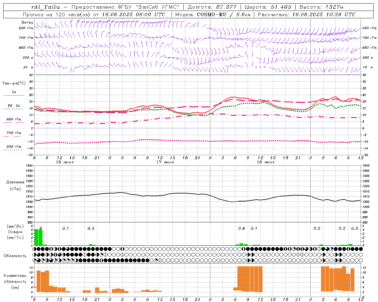The width and height of the screenshot is (378, 302).
Task: Select the model name COSMO-RU / 6.6км
Action: click(223, 14)
